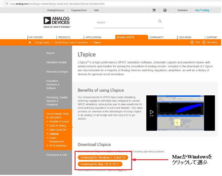
Task: Play the LTspice overview video
Action: click(152, 113)
